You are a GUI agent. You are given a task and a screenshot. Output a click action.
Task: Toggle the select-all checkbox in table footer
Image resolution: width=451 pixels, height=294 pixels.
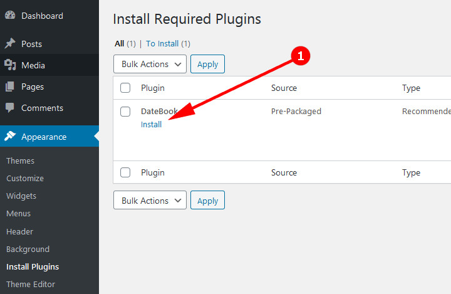click(125, 172)
